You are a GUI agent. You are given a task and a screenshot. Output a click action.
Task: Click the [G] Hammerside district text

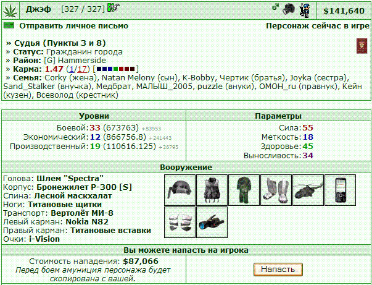point(75,61)
